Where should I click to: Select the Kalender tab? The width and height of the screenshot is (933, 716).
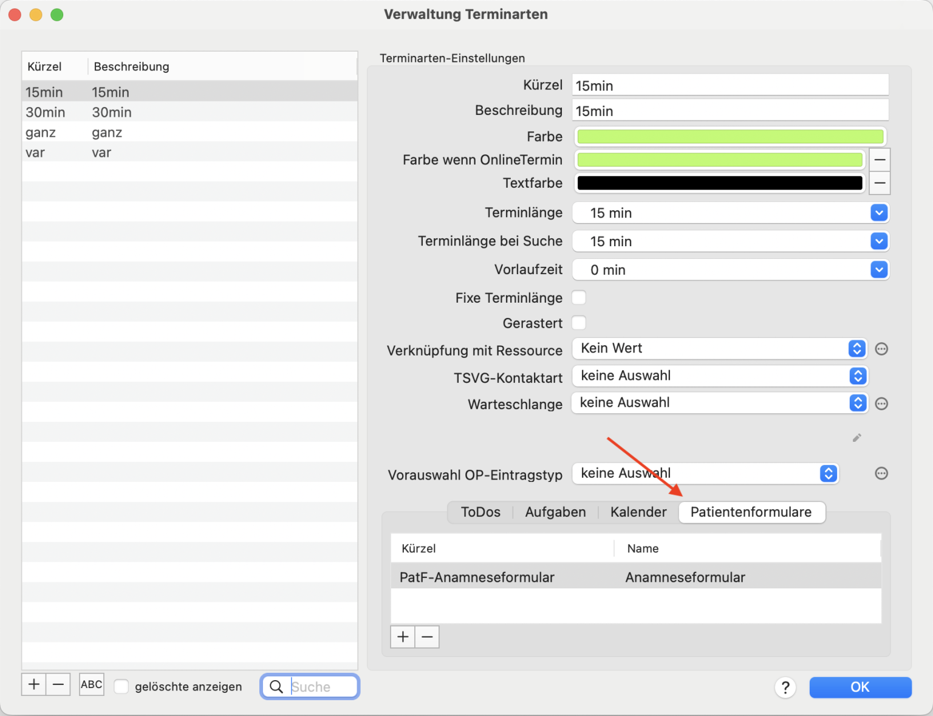pos(638,512)
